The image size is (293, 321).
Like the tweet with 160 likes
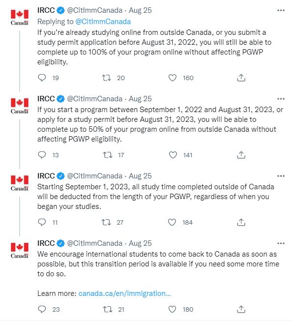pyautogui.click(x=172, y=78)
